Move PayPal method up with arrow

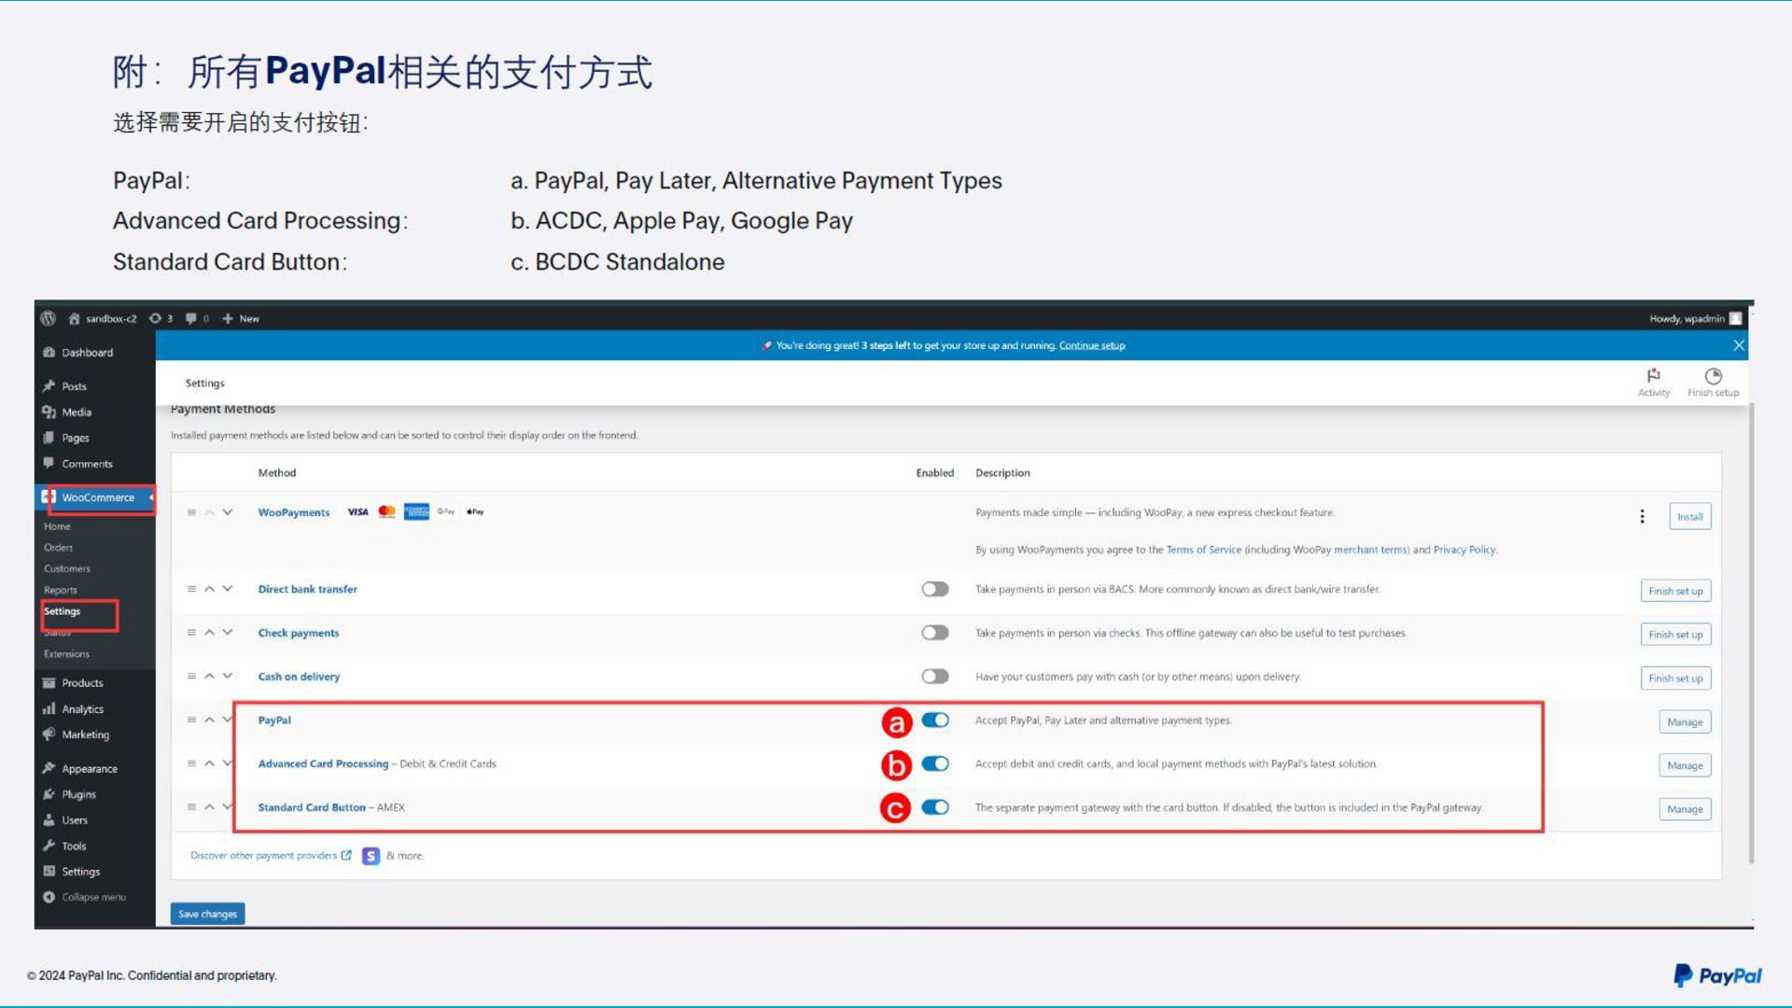point(209,720)
